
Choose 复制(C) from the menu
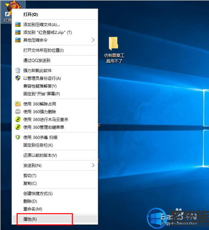(x=55, y=183)
